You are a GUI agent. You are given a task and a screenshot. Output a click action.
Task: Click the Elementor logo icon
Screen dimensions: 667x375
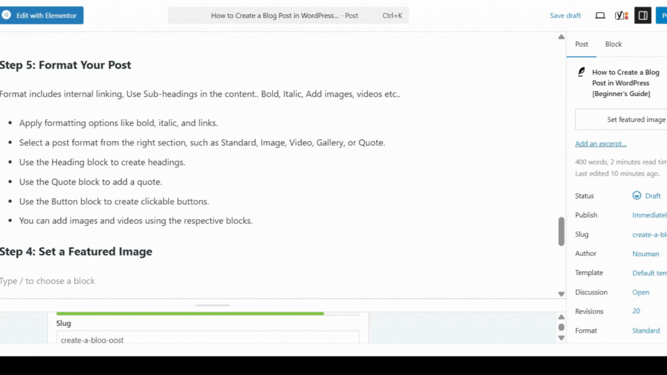[x=6, y=15]
